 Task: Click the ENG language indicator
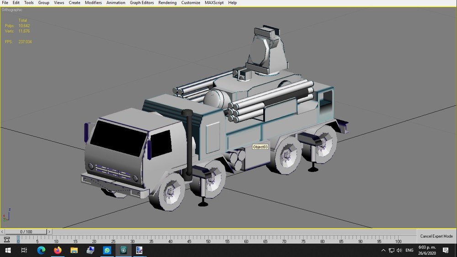(x=409, y=250)
